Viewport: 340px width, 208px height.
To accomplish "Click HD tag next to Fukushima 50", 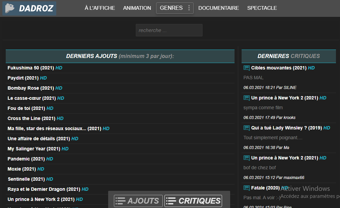I will 59,68.
